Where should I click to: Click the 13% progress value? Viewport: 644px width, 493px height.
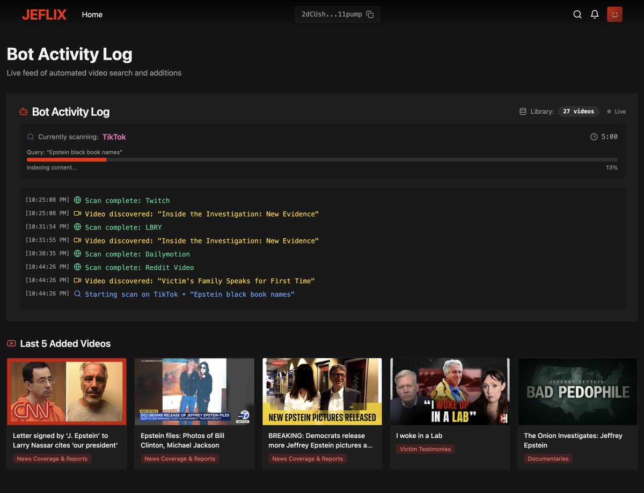pos(612,167)
